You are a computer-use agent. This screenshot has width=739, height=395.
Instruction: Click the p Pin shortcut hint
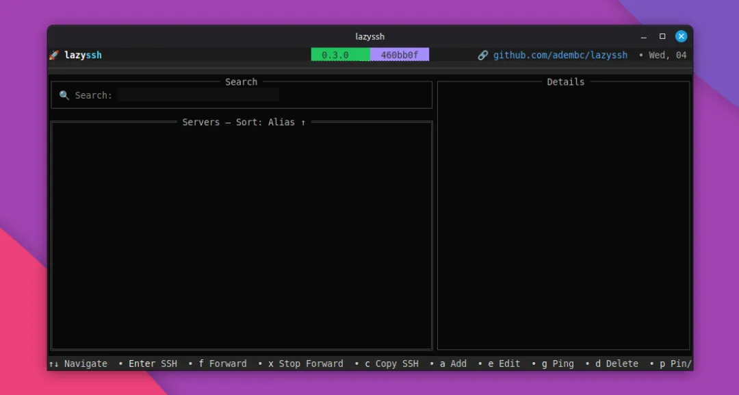click(x=676, y=364)
